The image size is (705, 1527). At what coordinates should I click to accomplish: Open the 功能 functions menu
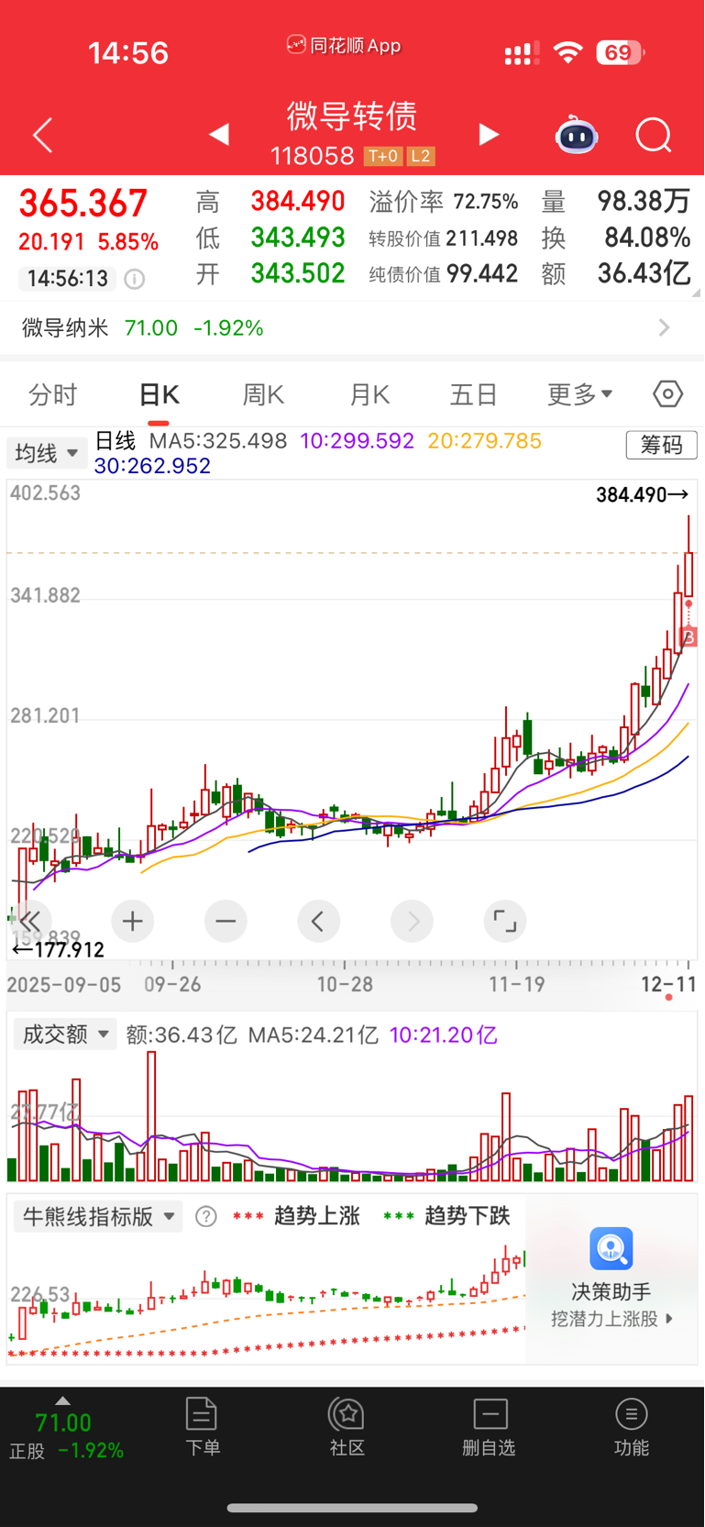[x=631, y=1426]
